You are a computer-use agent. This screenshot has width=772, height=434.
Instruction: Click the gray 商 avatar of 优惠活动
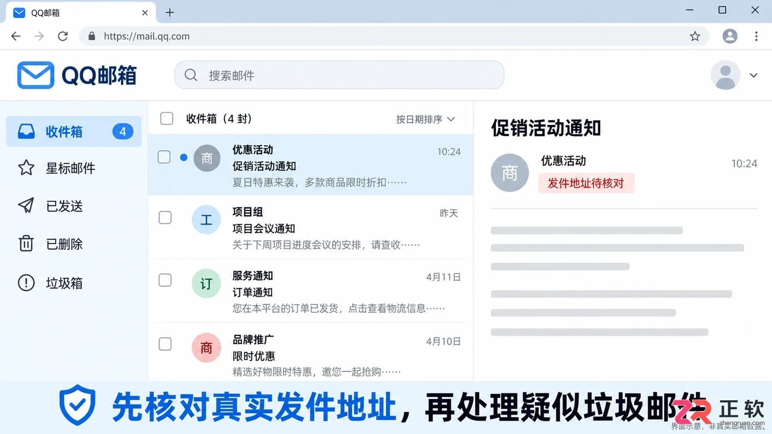tap(207, 158)
